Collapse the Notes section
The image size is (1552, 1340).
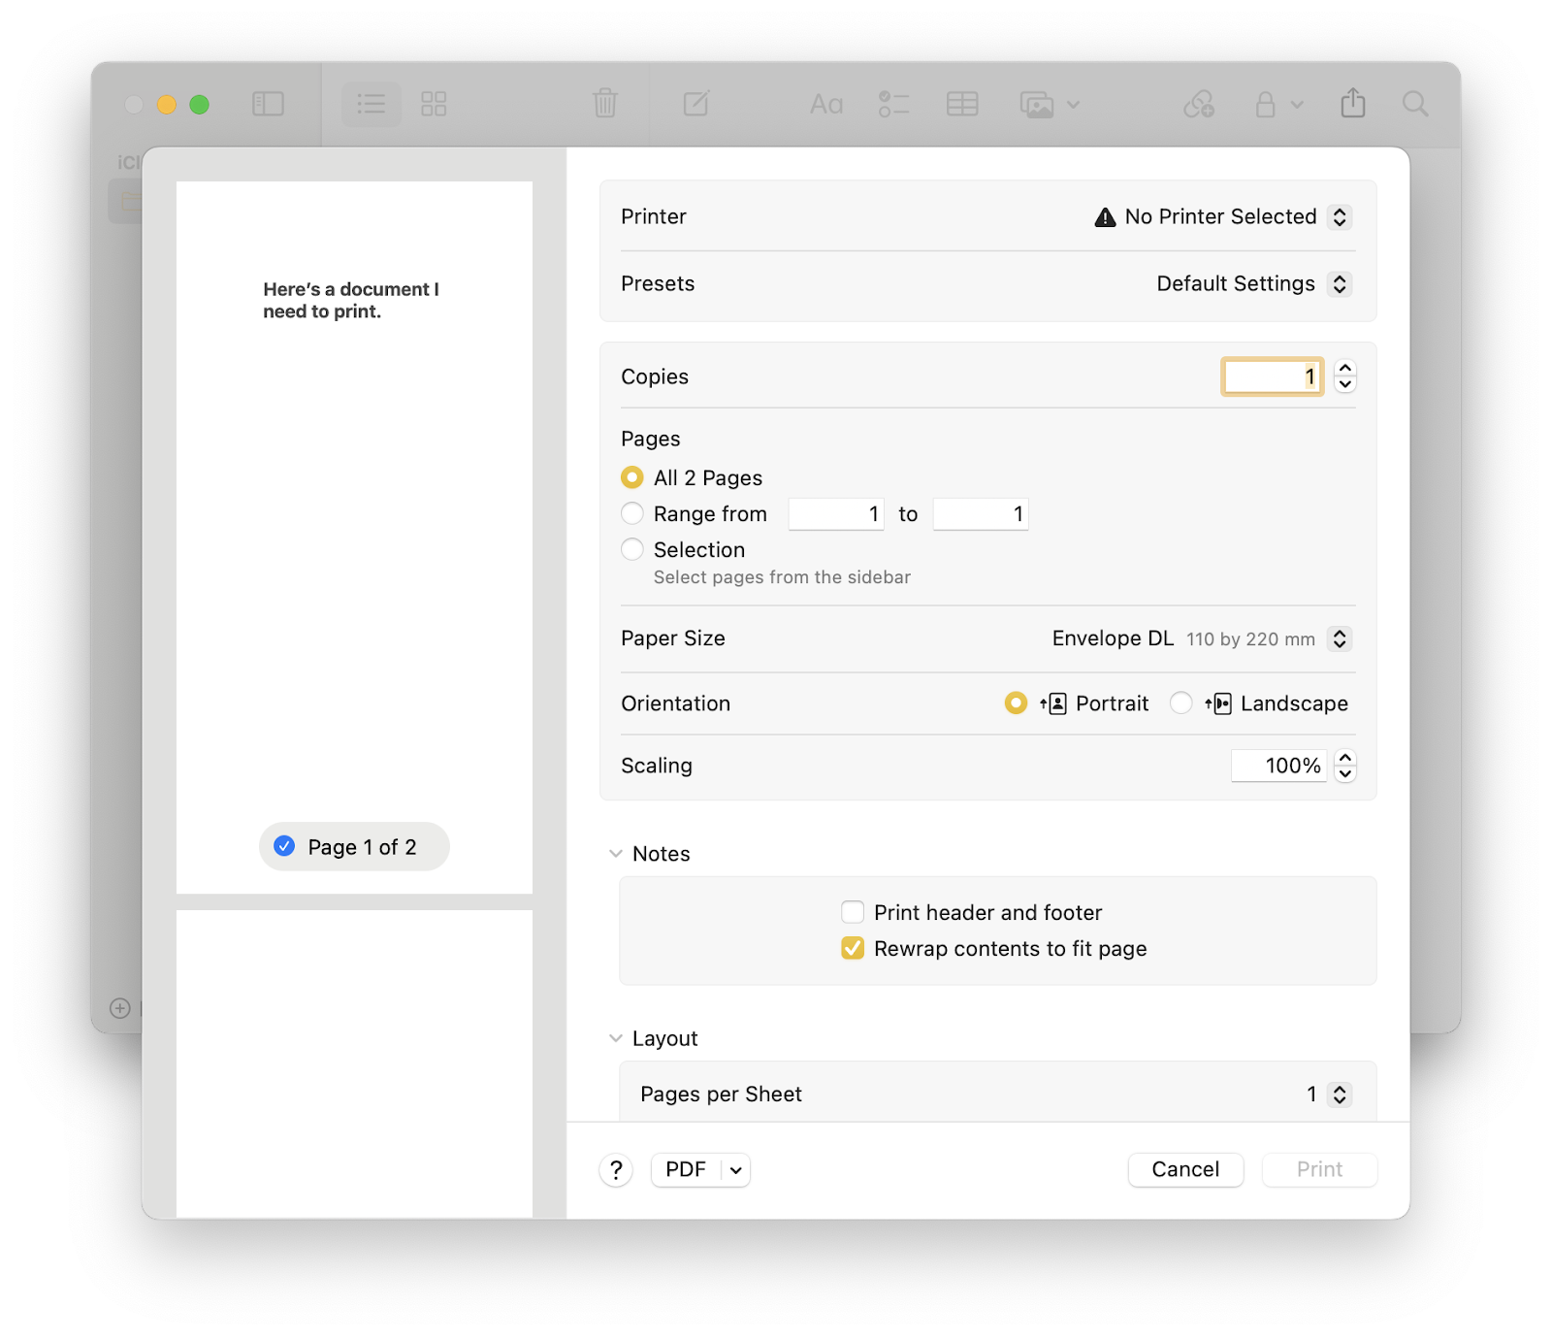click(x=617, y=853)
